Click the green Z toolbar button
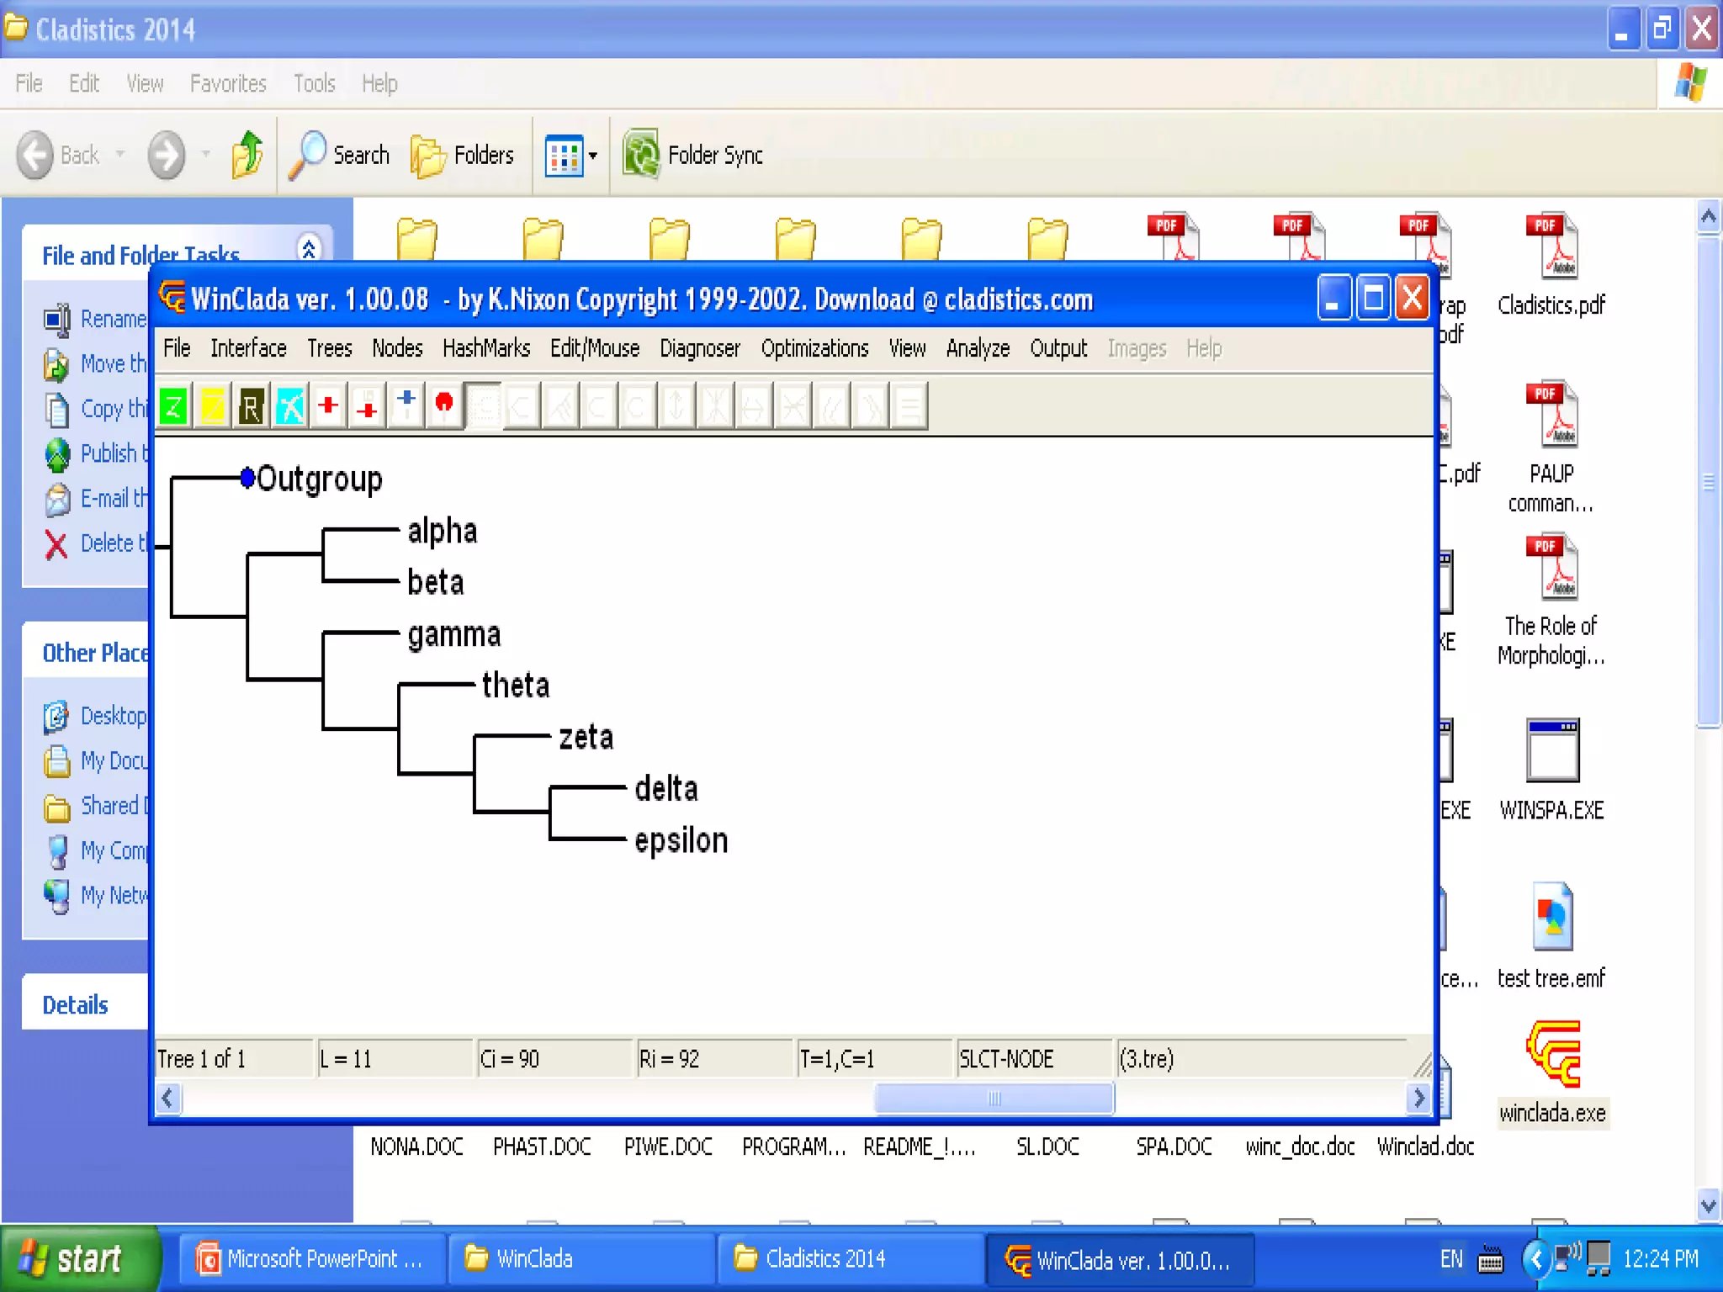This screenshot has height=1292, width=1723. 174,407
